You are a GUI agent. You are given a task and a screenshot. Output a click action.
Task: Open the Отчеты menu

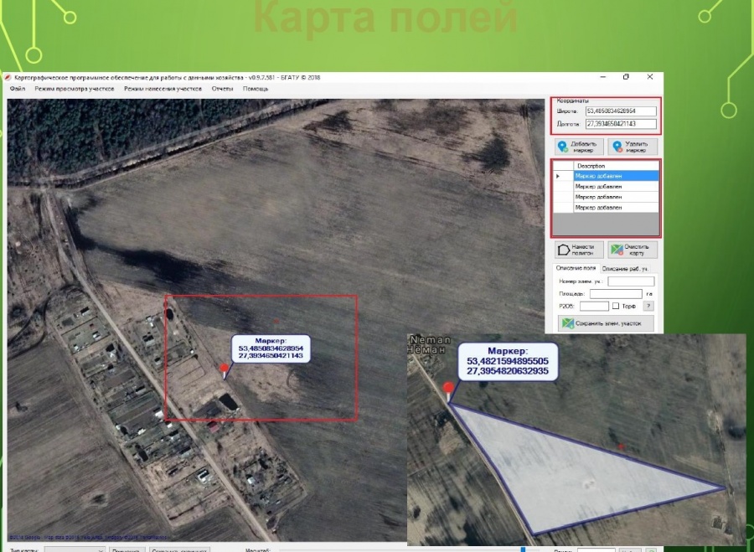tap(222, 89)
